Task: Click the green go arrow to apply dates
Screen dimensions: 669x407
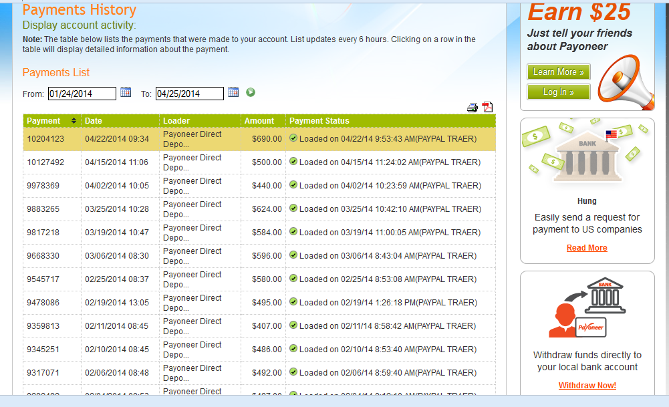Action: pyautogui.click(x=251, y=92)
